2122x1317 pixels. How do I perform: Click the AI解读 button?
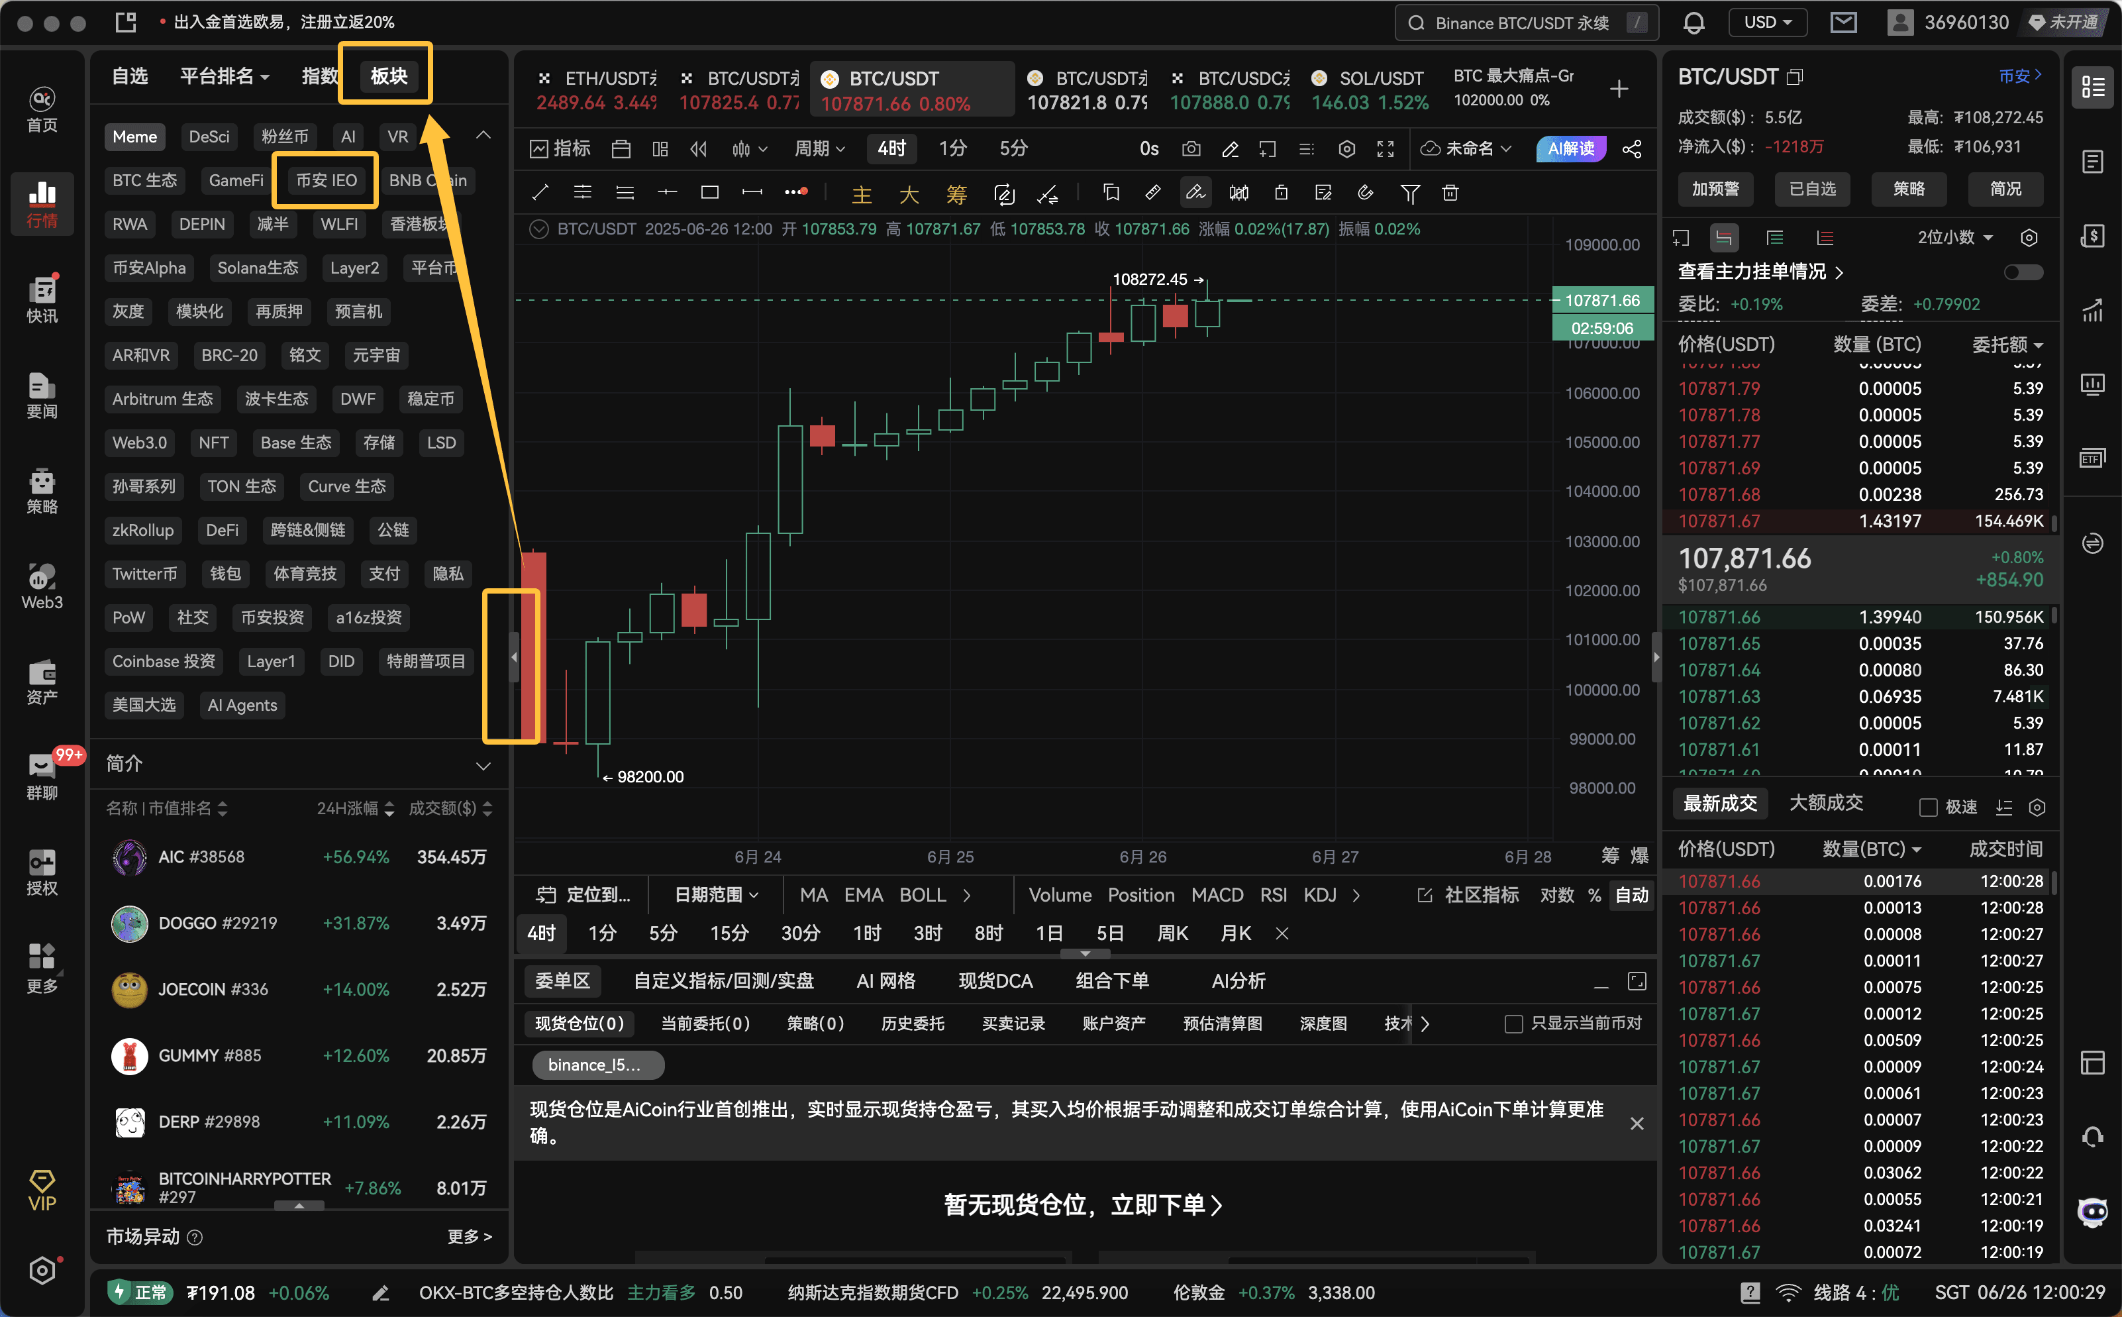coord(1570,149)
